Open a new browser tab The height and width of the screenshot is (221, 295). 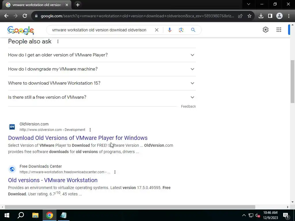[78, 5]
